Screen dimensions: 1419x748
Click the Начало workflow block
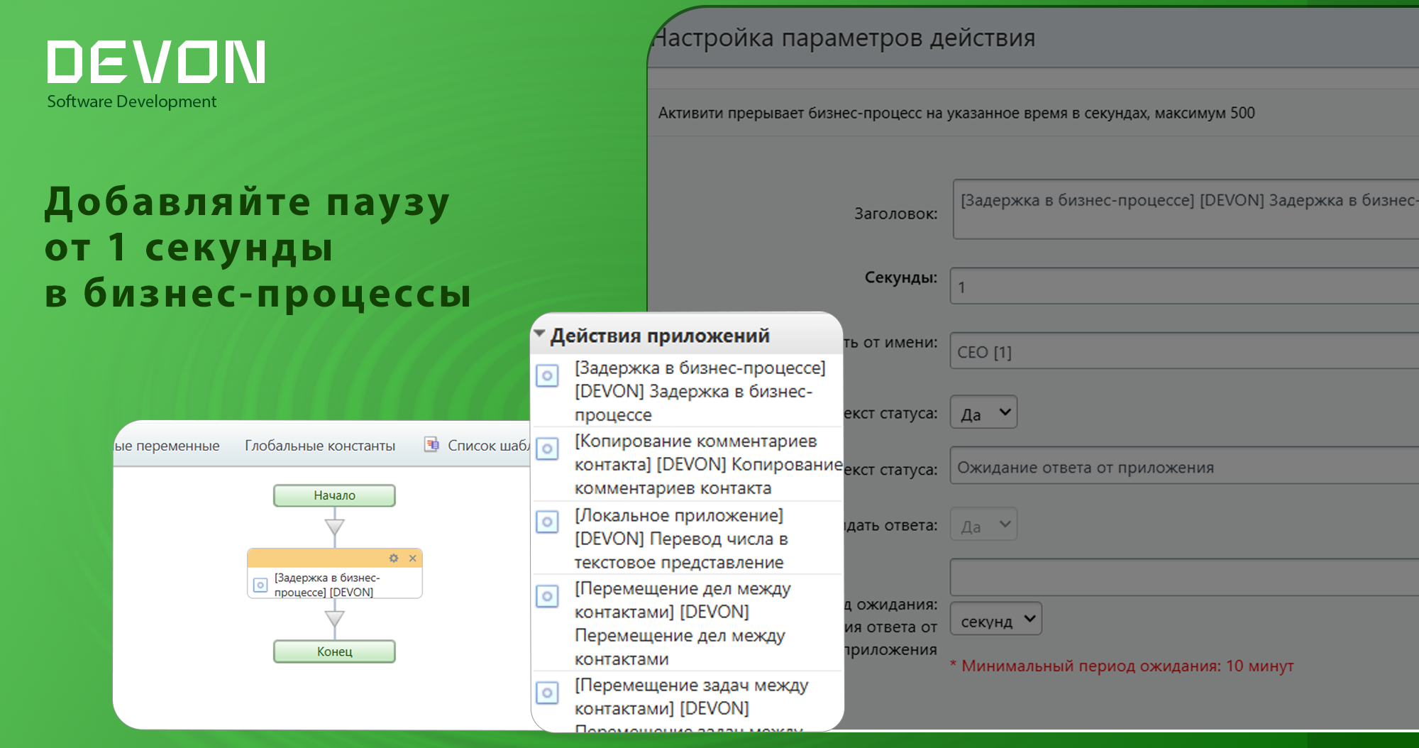pyautogui.click(x=334, y=495)
